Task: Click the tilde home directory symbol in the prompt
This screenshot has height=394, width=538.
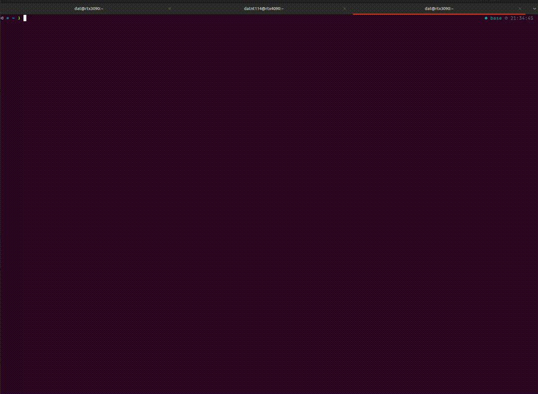Action: click(13, 18)
